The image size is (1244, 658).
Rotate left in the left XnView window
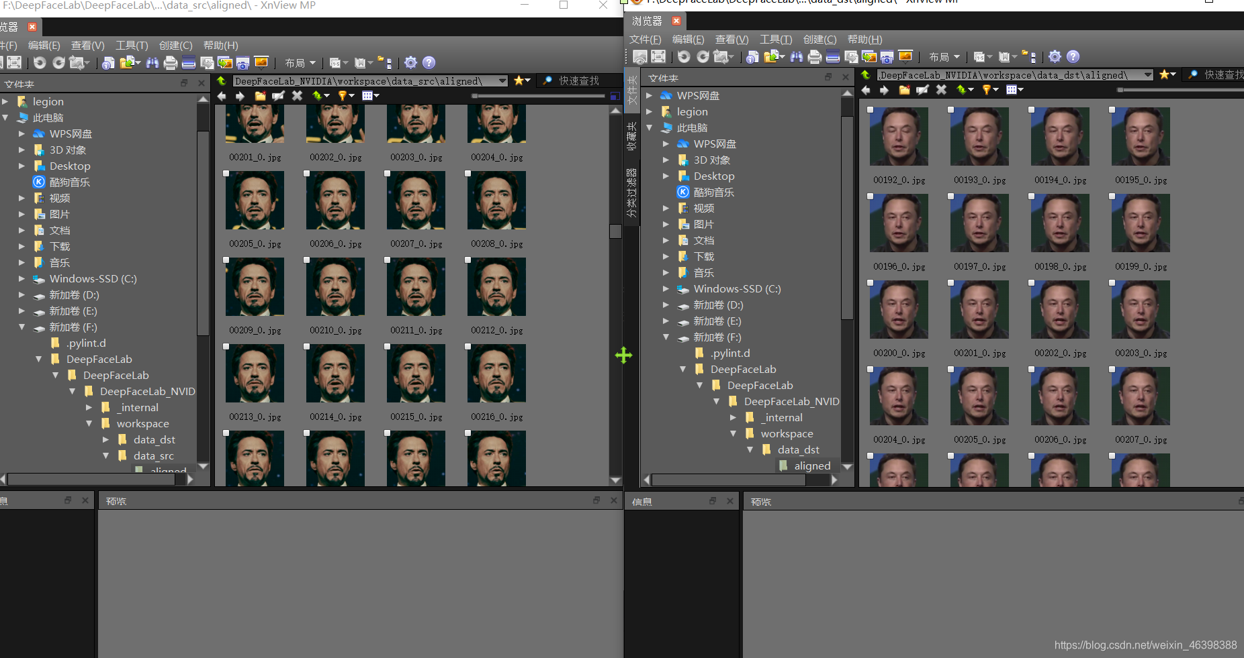(x=40, y=62)
